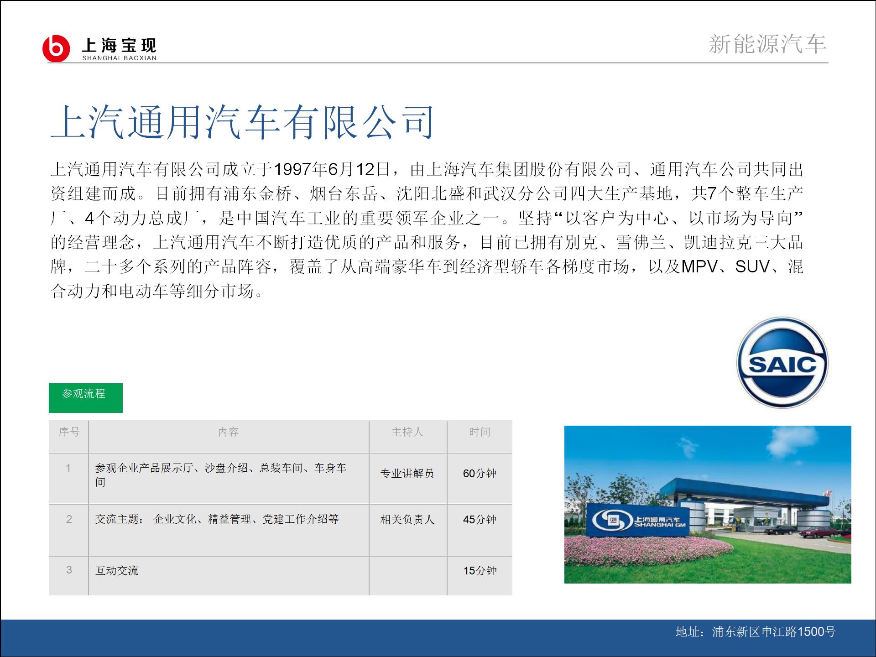
Task: Select the cell starting 交流主题：企业文化
Action: click(229, 530)
